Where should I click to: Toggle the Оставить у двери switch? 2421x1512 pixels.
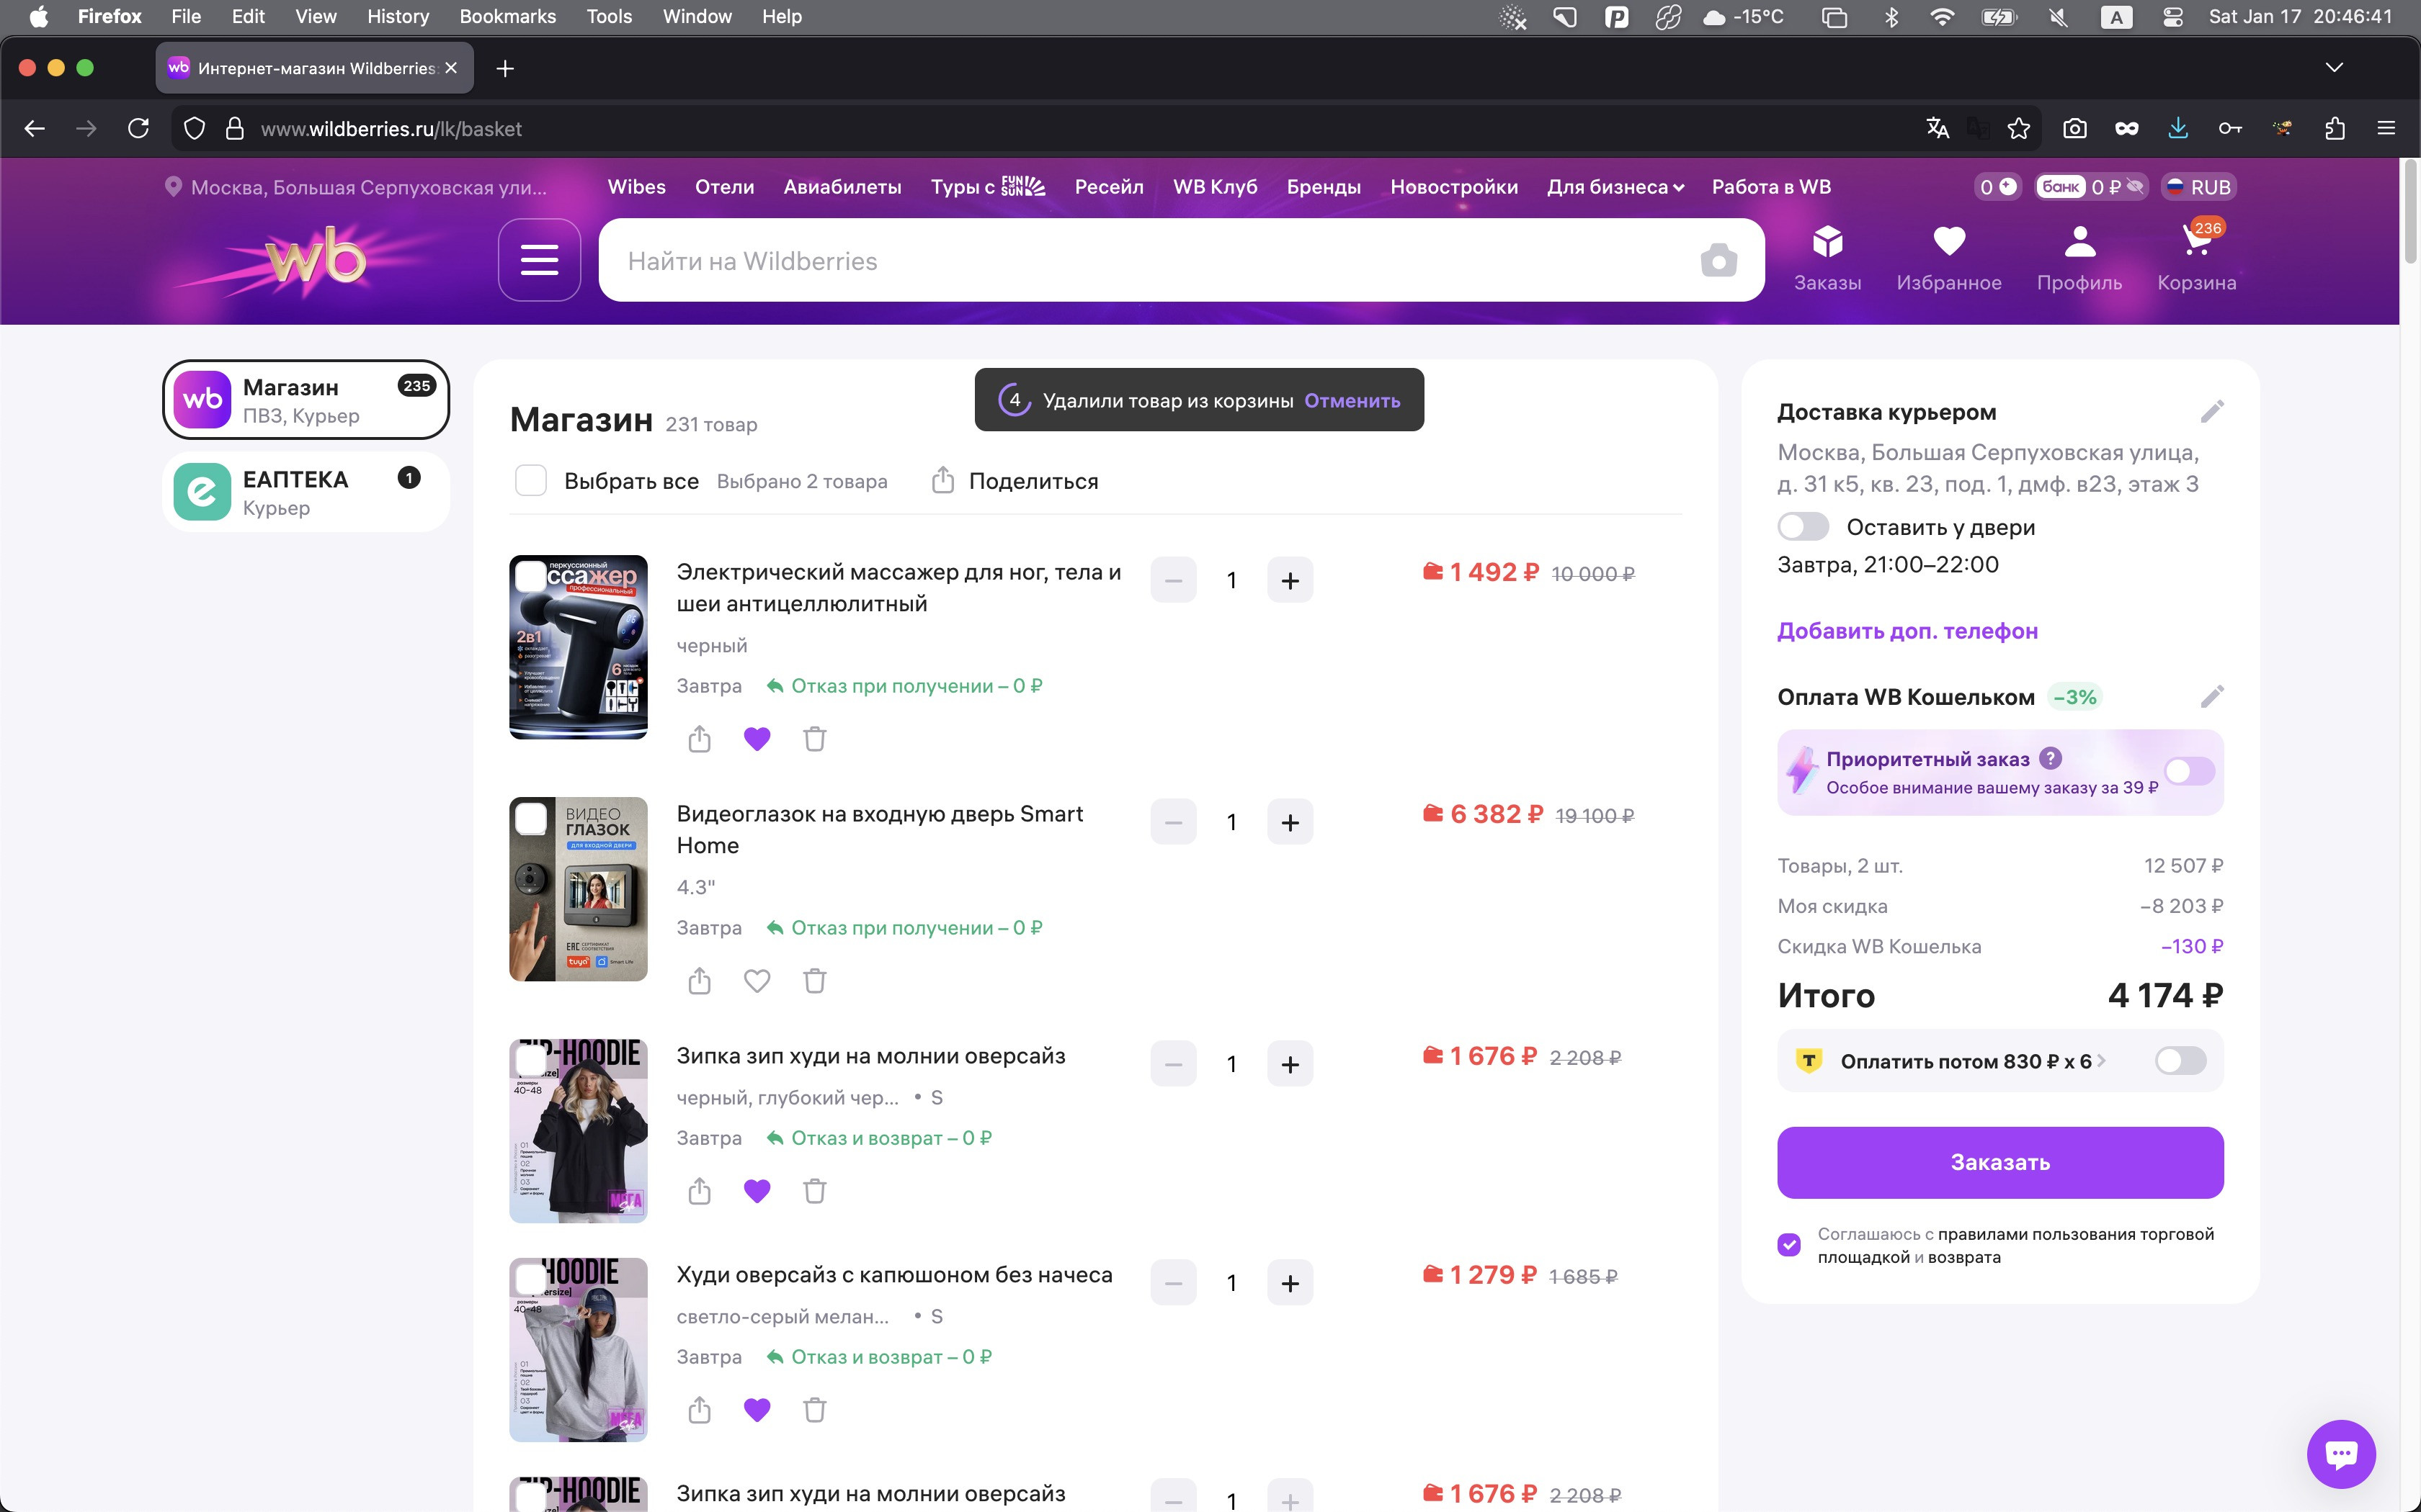tap(1803, 527)
